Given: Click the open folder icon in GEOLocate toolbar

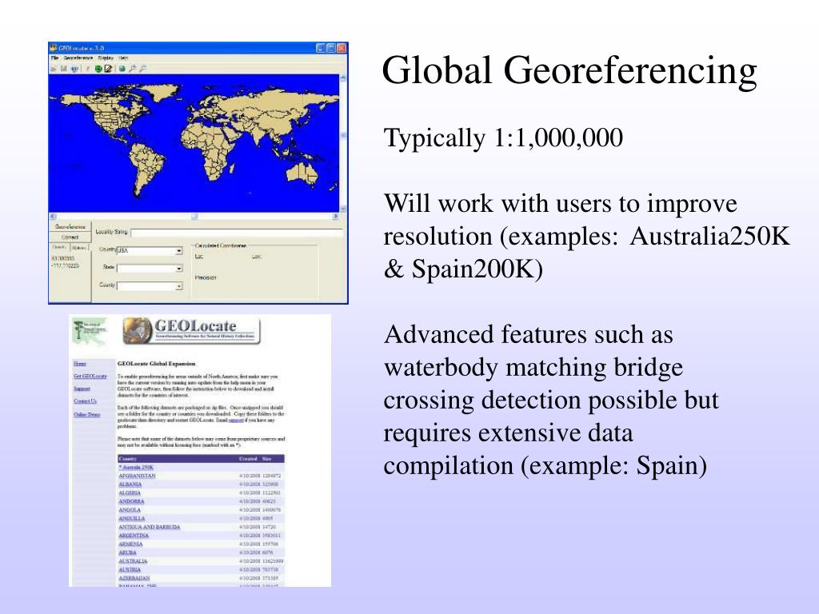Looking at the screenshot, I should [54, 69].
